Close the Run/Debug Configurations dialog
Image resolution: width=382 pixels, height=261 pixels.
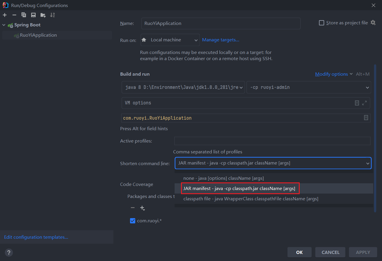pyautogui.click(x=374, y=5)
